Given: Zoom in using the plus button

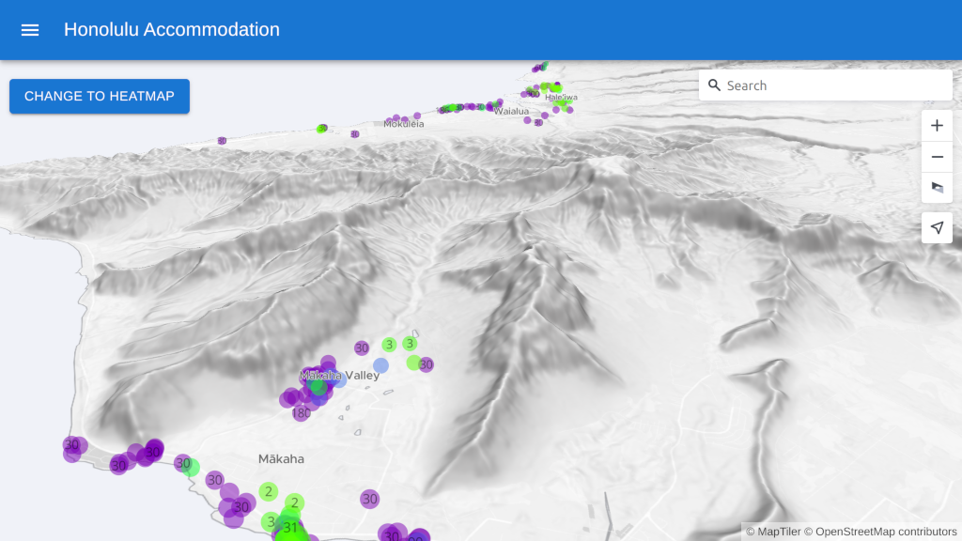Looking at the screenshot, I should (937, 126).
